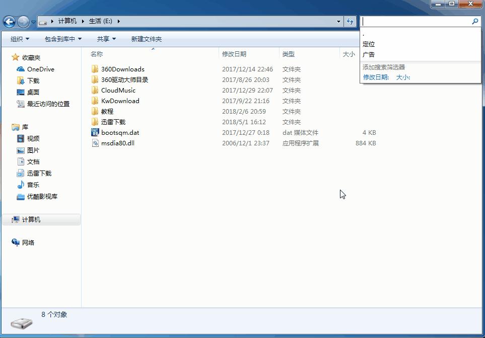Viewport: 485px width, 338px height.
Task: Open the CloudMusic folder
Action: tap(118, 90)
